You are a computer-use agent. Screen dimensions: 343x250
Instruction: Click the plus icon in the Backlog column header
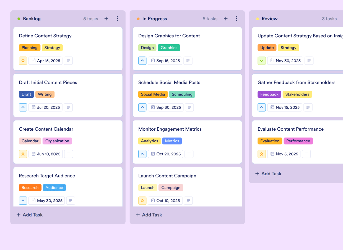point(106,19)
